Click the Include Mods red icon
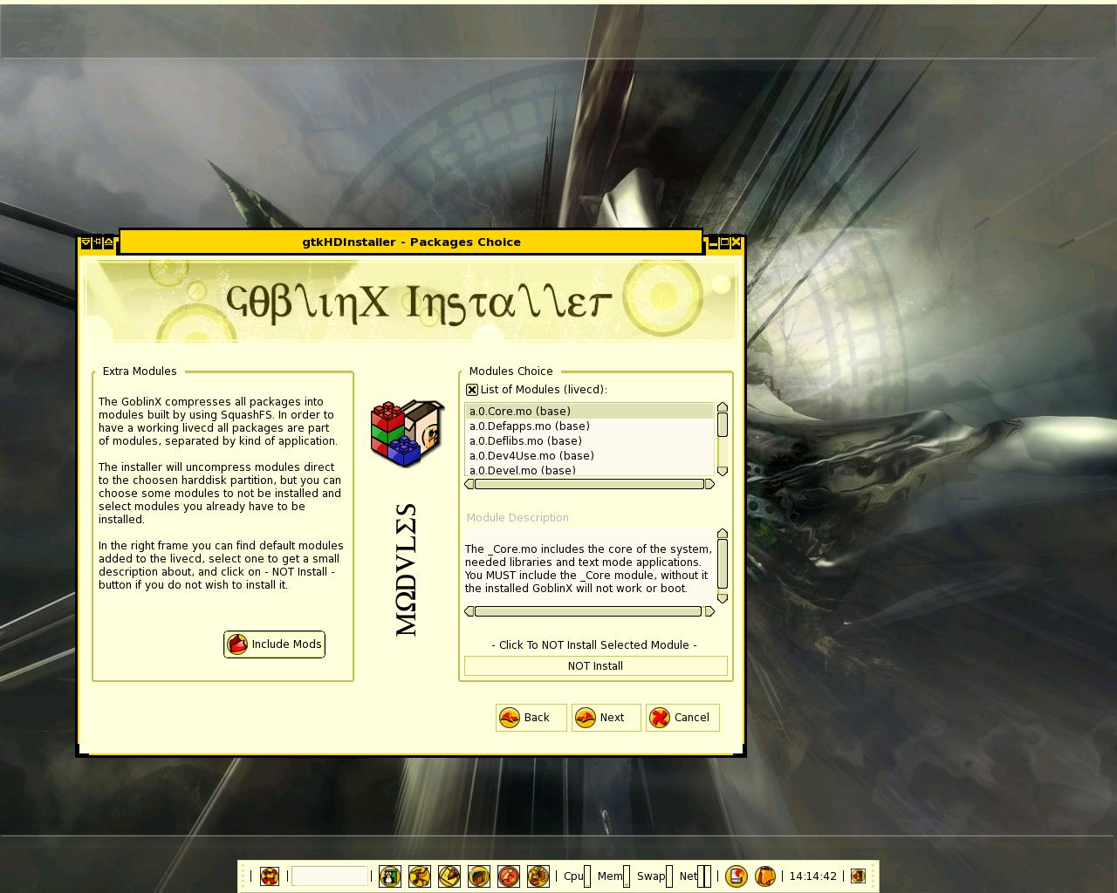 237,644
